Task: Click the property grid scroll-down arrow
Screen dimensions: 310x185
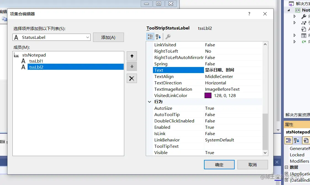Action: 265,153
